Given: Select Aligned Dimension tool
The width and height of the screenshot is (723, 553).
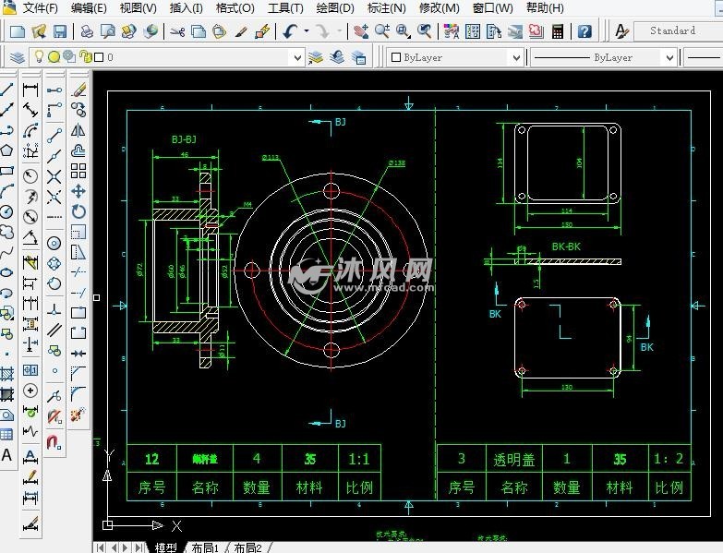Looking at the screenshot, I should (x=30, y=110).
